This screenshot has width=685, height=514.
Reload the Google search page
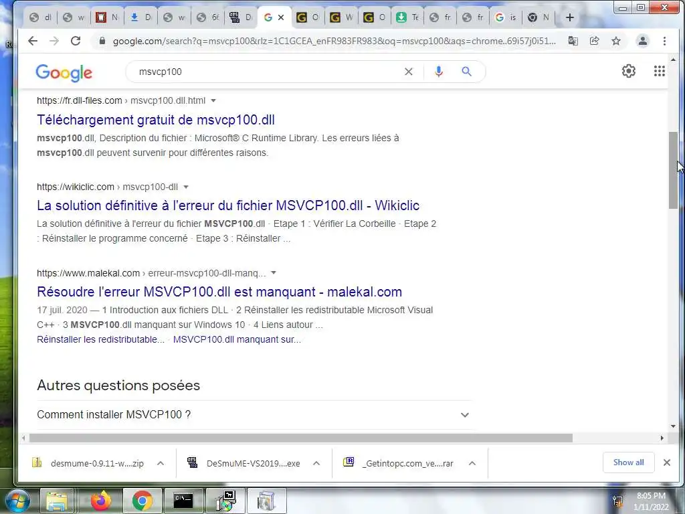[x=76, y=41]
